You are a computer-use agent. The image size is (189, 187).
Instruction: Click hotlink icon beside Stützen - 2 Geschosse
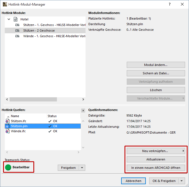pos(17,30)
